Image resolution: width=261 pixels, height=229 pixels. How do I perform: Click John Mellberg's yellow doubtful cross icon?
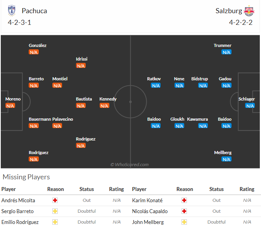pyautogui.click(x=184, y=222)
